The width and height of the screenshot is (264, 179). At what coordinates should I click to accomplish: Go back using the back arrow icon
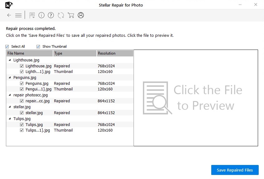tap(9, 15)
